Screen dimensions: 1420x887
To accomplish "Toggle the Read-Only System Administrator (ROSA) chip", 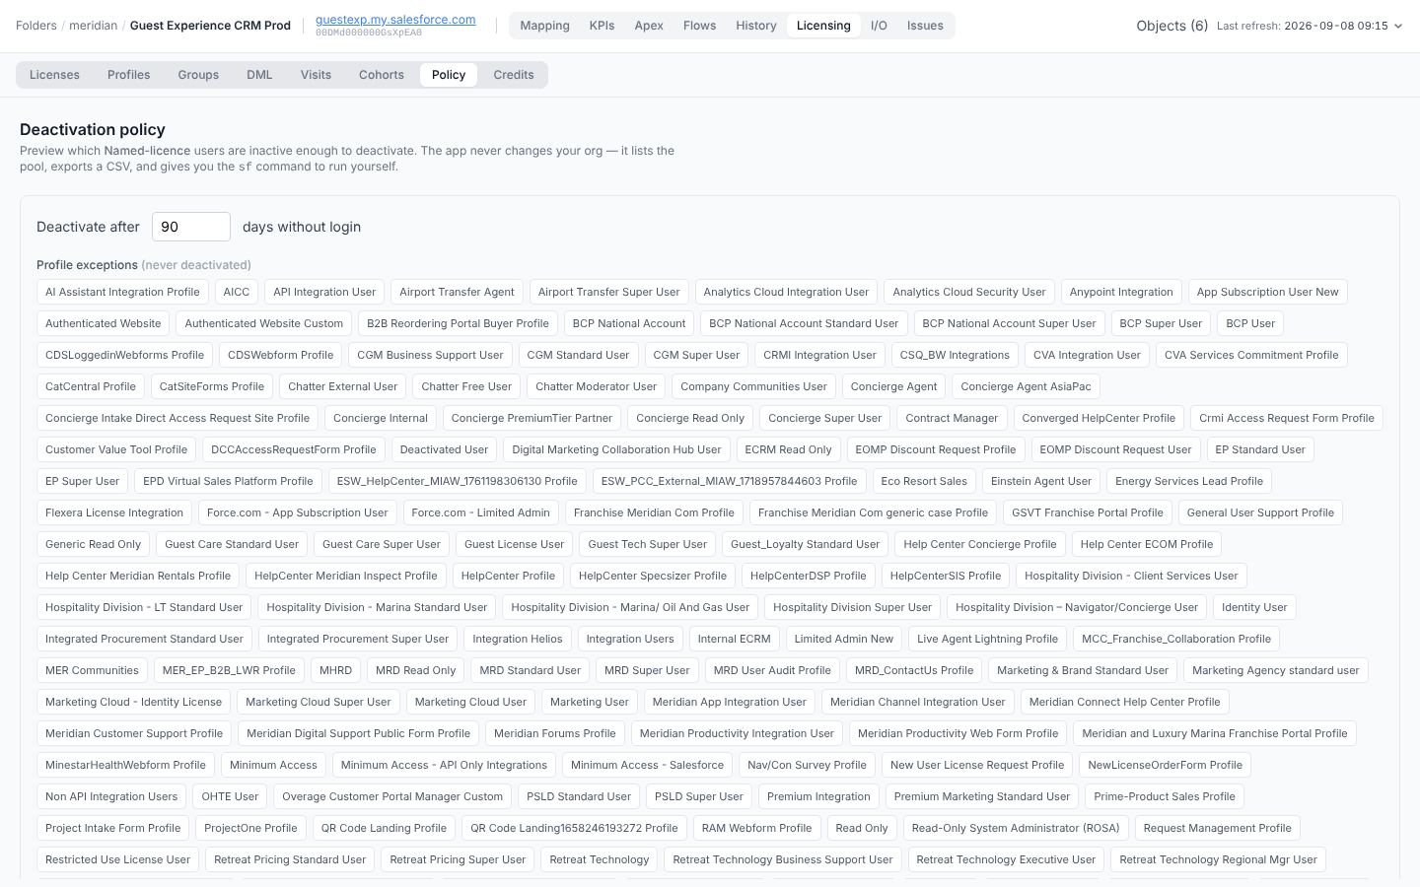I will pyautogui.click(x=1016, y=828).
